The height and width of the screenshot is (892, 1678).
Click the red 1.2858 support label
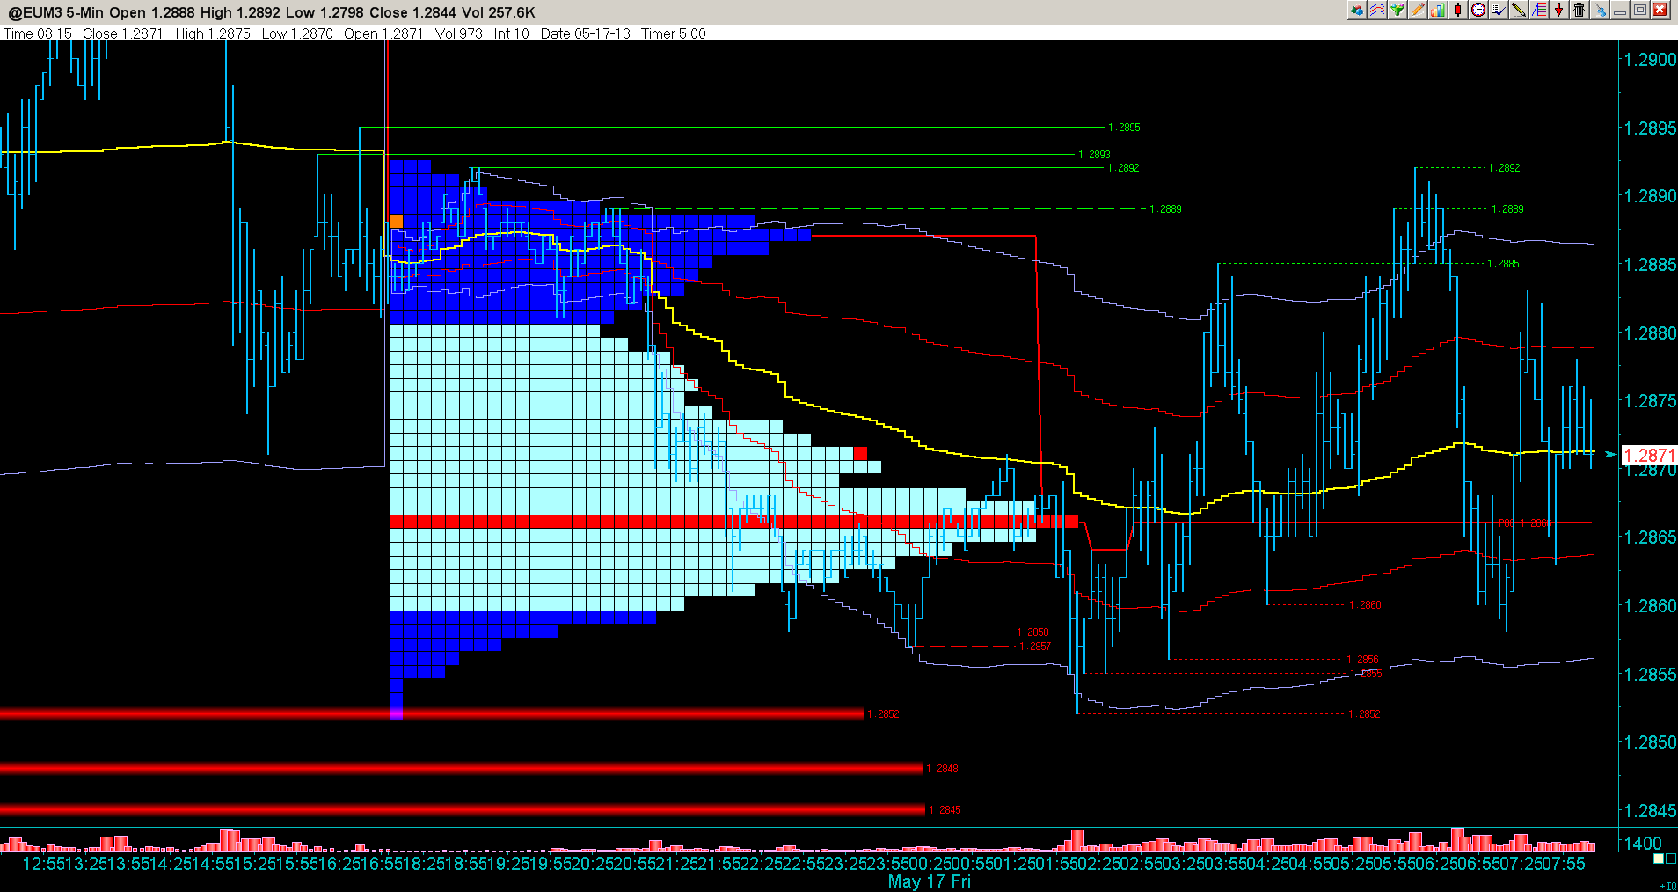tap(1033, 632)
